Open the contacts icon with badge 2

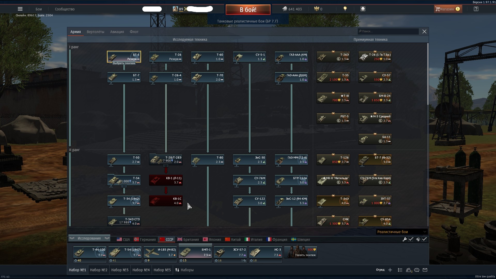pos(409,270)
